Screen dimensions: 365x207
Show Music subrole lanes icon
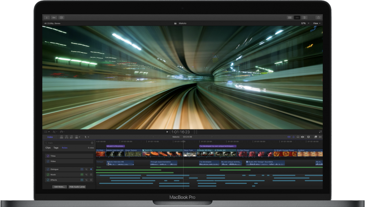pyautogui.click(x=87, y=175)
